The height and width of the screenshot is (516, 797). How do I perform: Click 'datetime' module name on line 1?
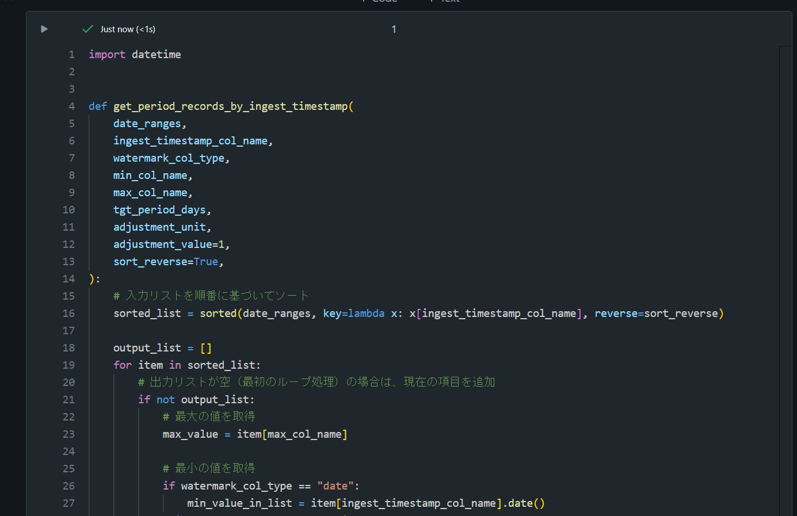[157, 55]
